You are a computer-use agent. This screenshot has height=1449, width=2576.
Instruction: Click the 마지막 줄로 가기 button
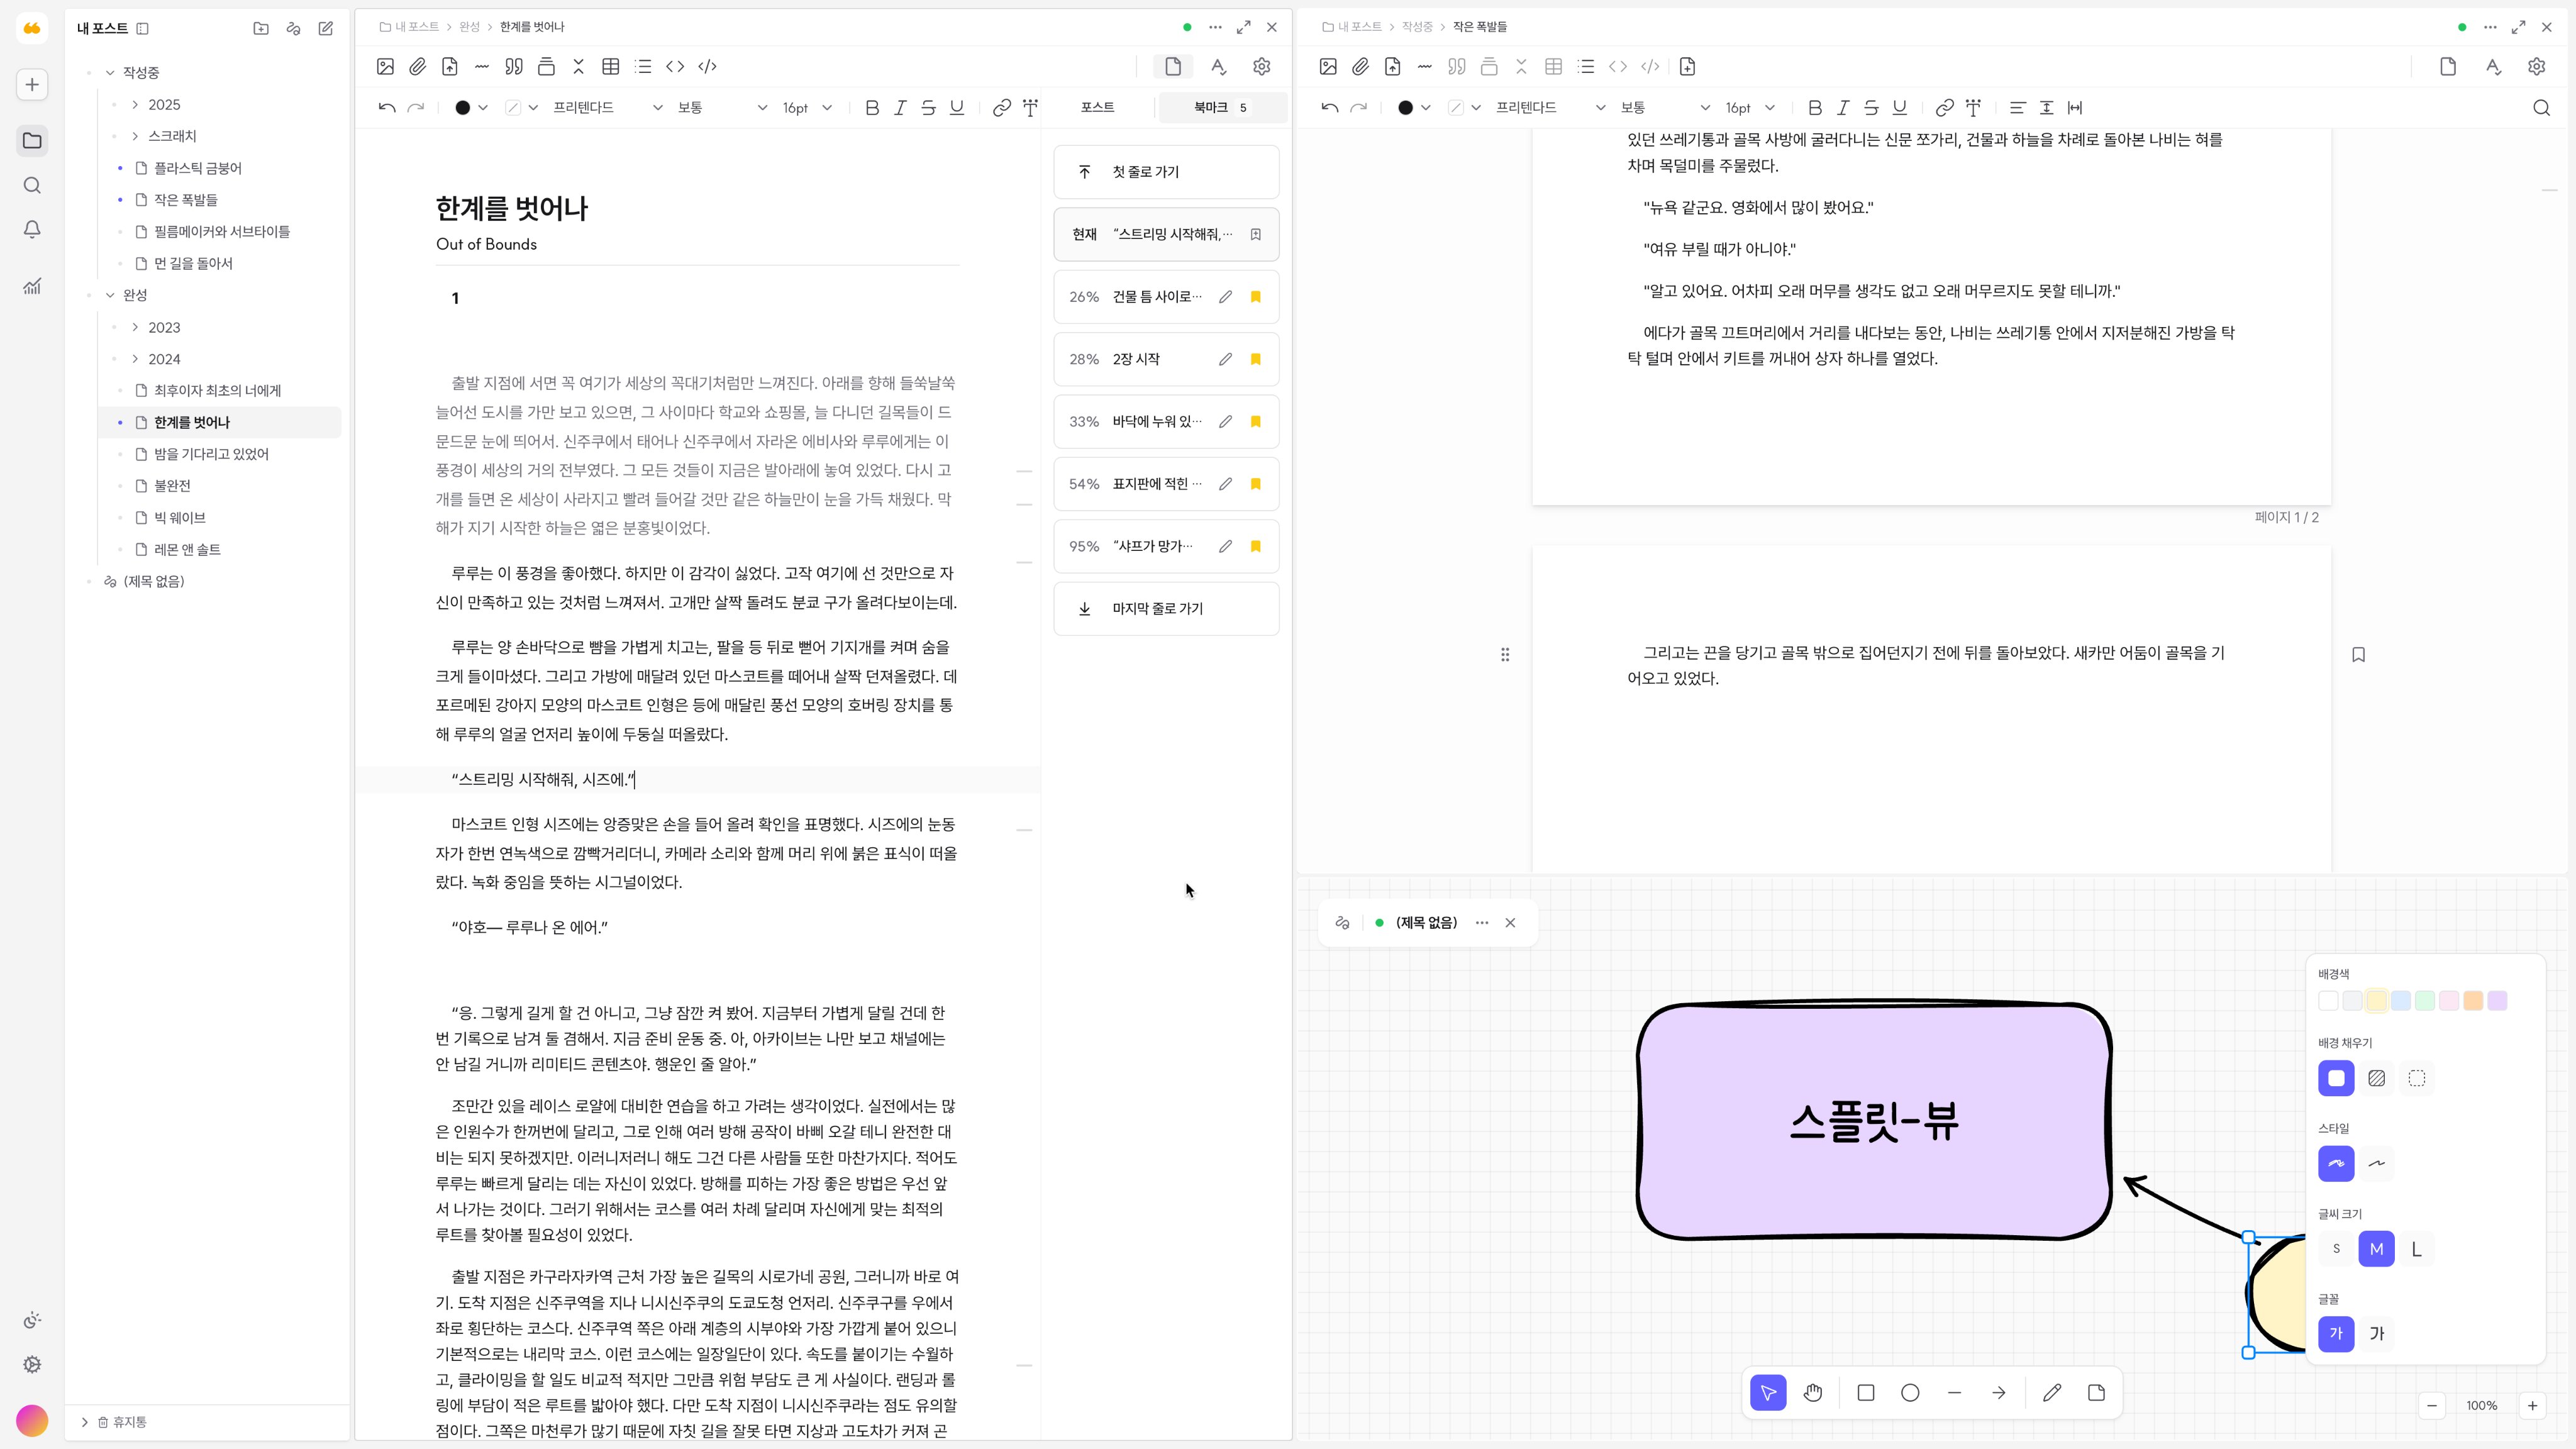[x=1165, y=608]
